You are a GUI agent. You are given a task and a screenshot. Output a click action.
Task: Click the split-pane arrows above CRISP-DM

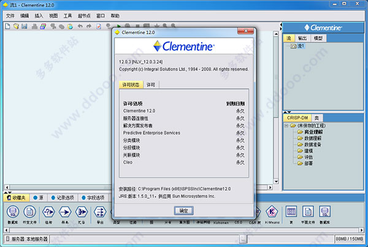[287, 112]
